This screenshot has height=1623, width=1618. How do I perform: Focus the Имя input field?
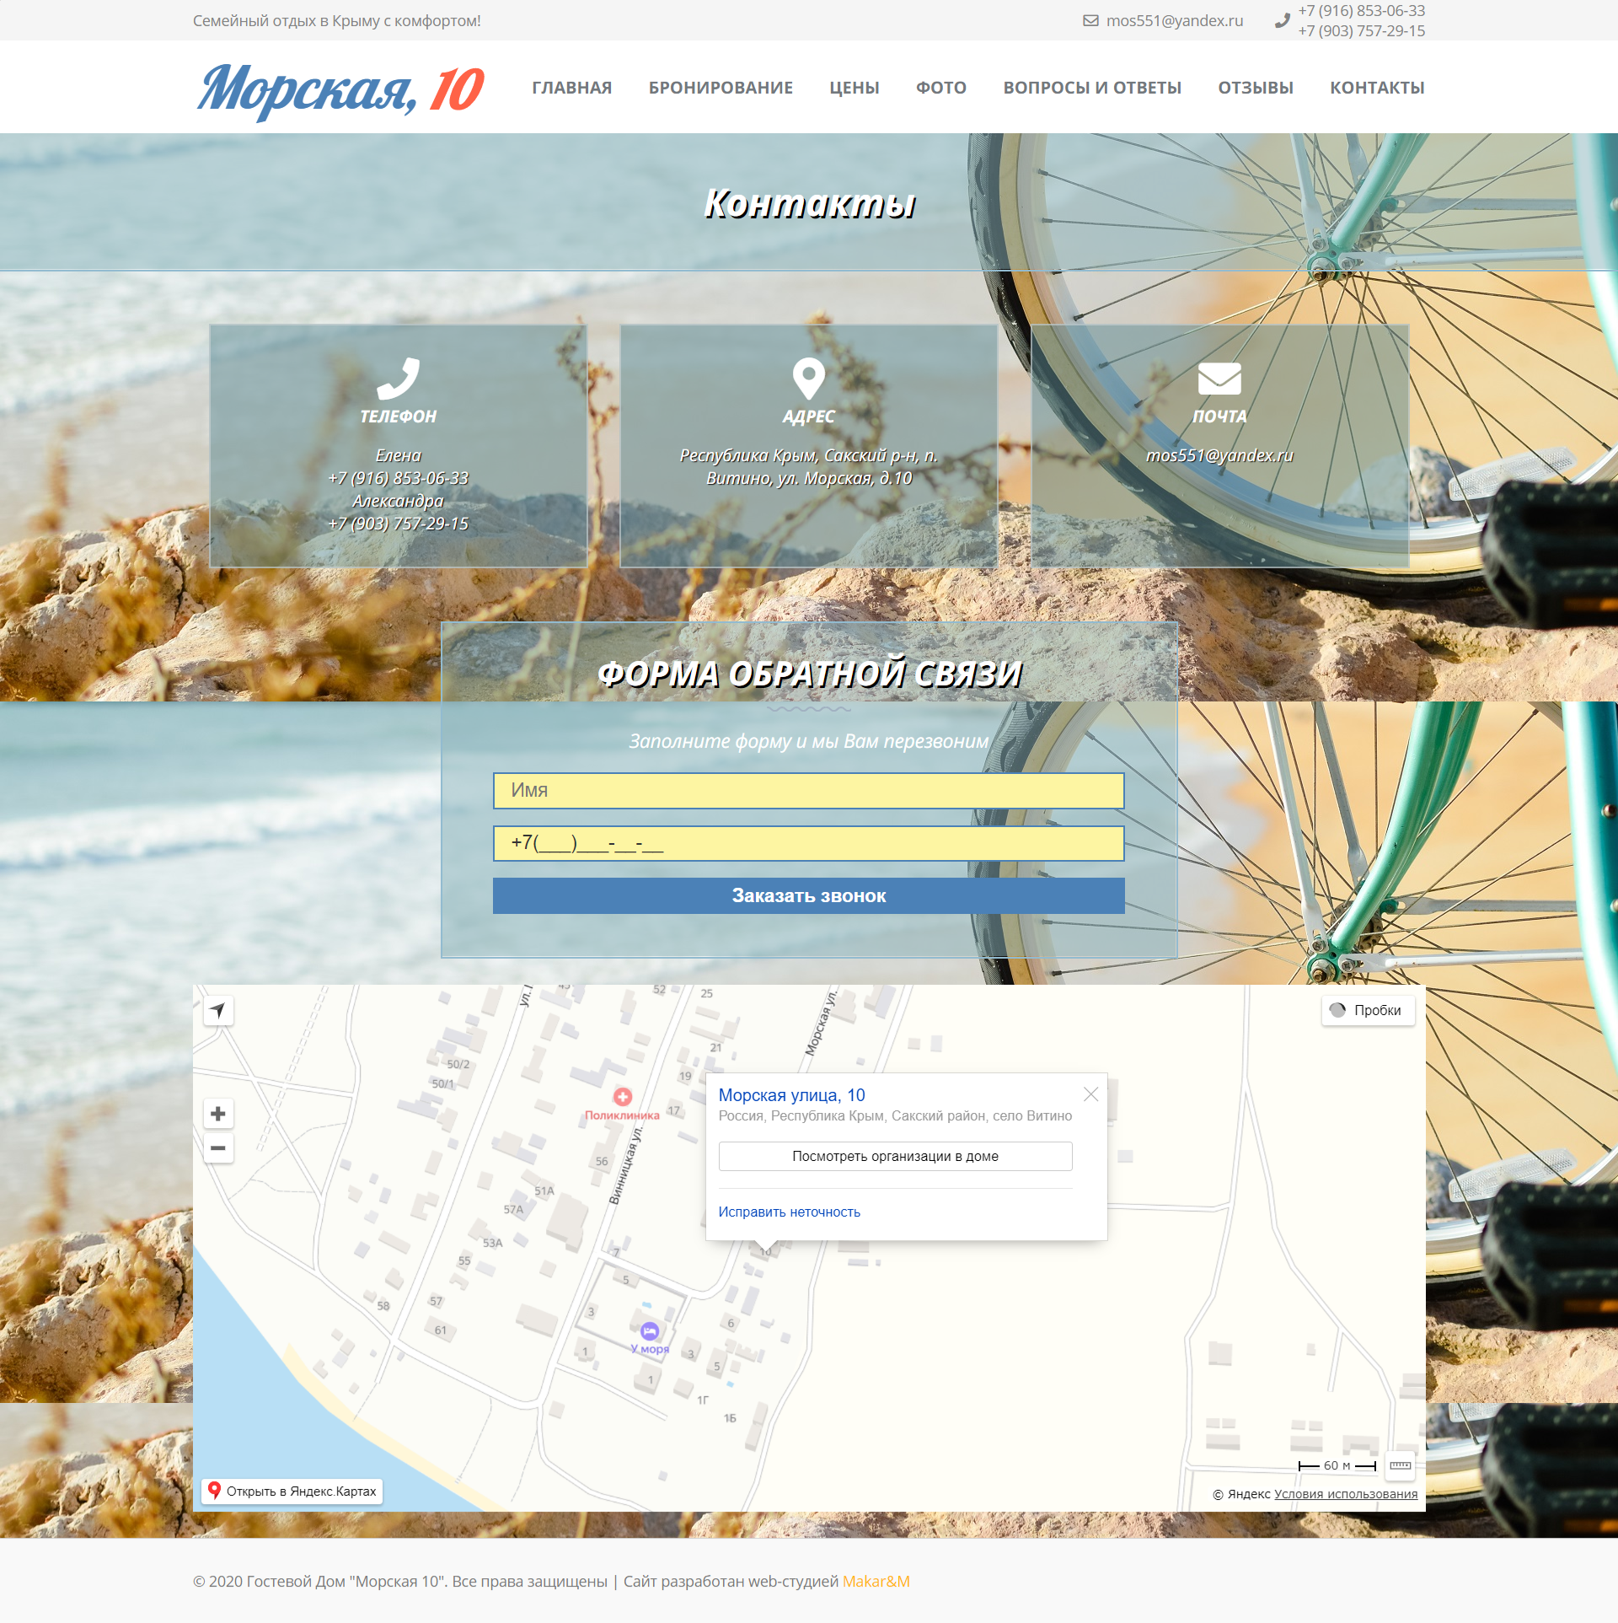809,791
